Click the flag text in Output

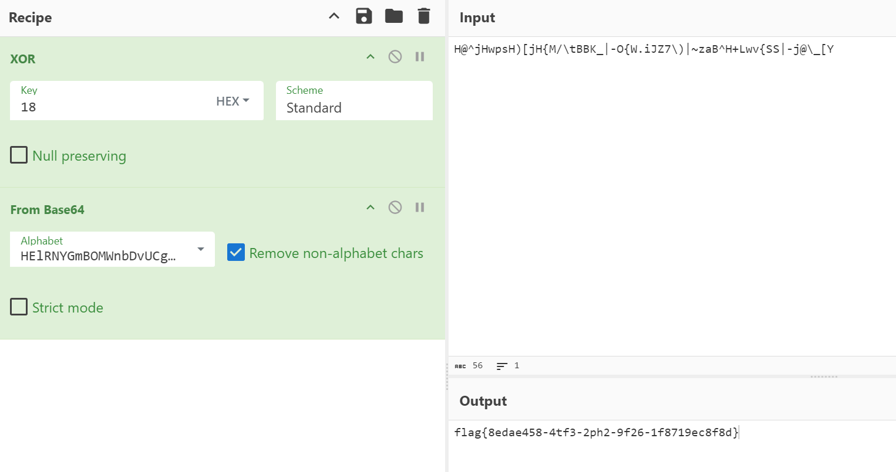[596, 433]
